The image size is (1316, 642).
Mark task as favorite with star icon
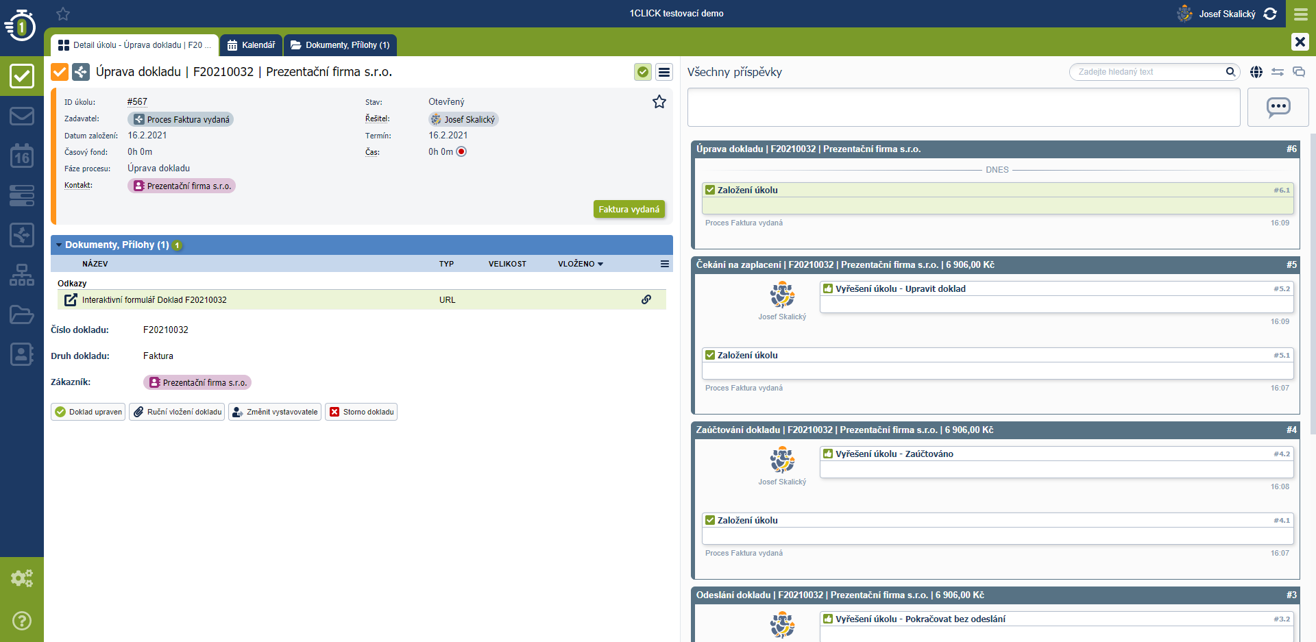(659, 102)
